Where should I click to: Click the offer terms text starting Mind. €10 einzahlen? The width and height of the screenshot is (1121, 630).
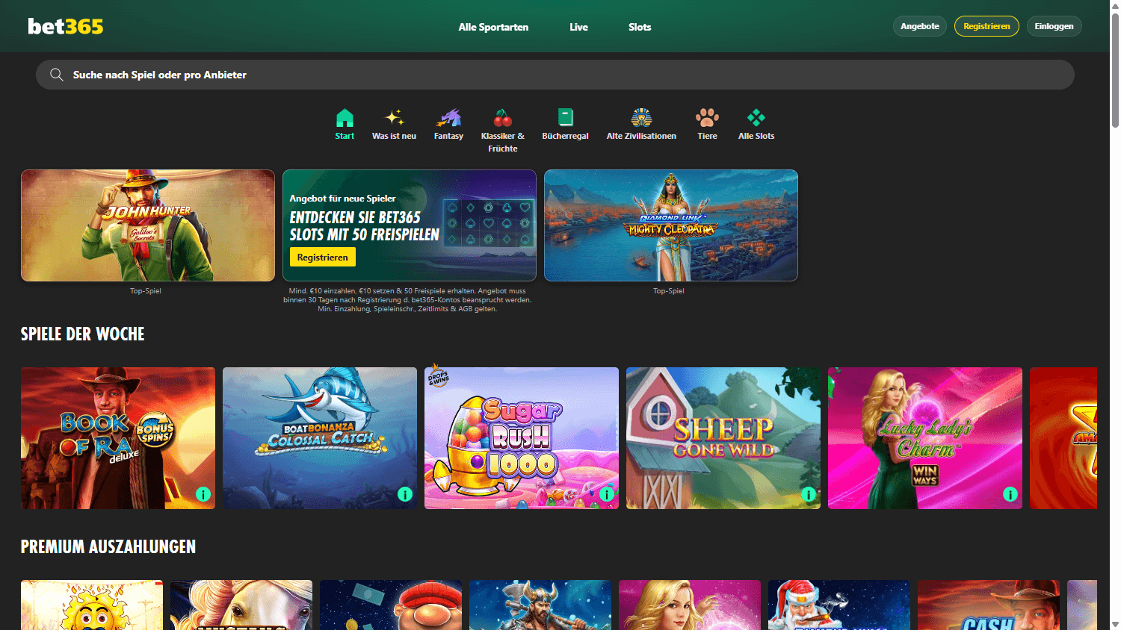tap(407, 300)
